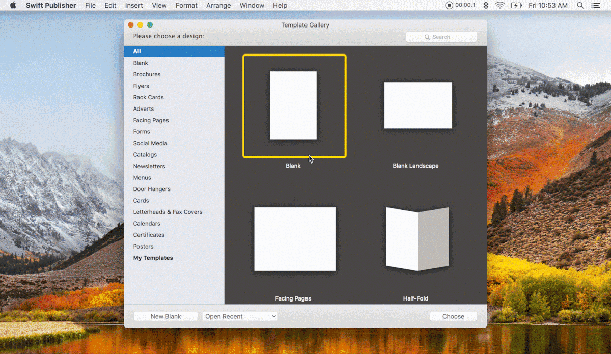
Task: Select the Blank Landscape template thumbnail
Action: (x=418, y=105)
